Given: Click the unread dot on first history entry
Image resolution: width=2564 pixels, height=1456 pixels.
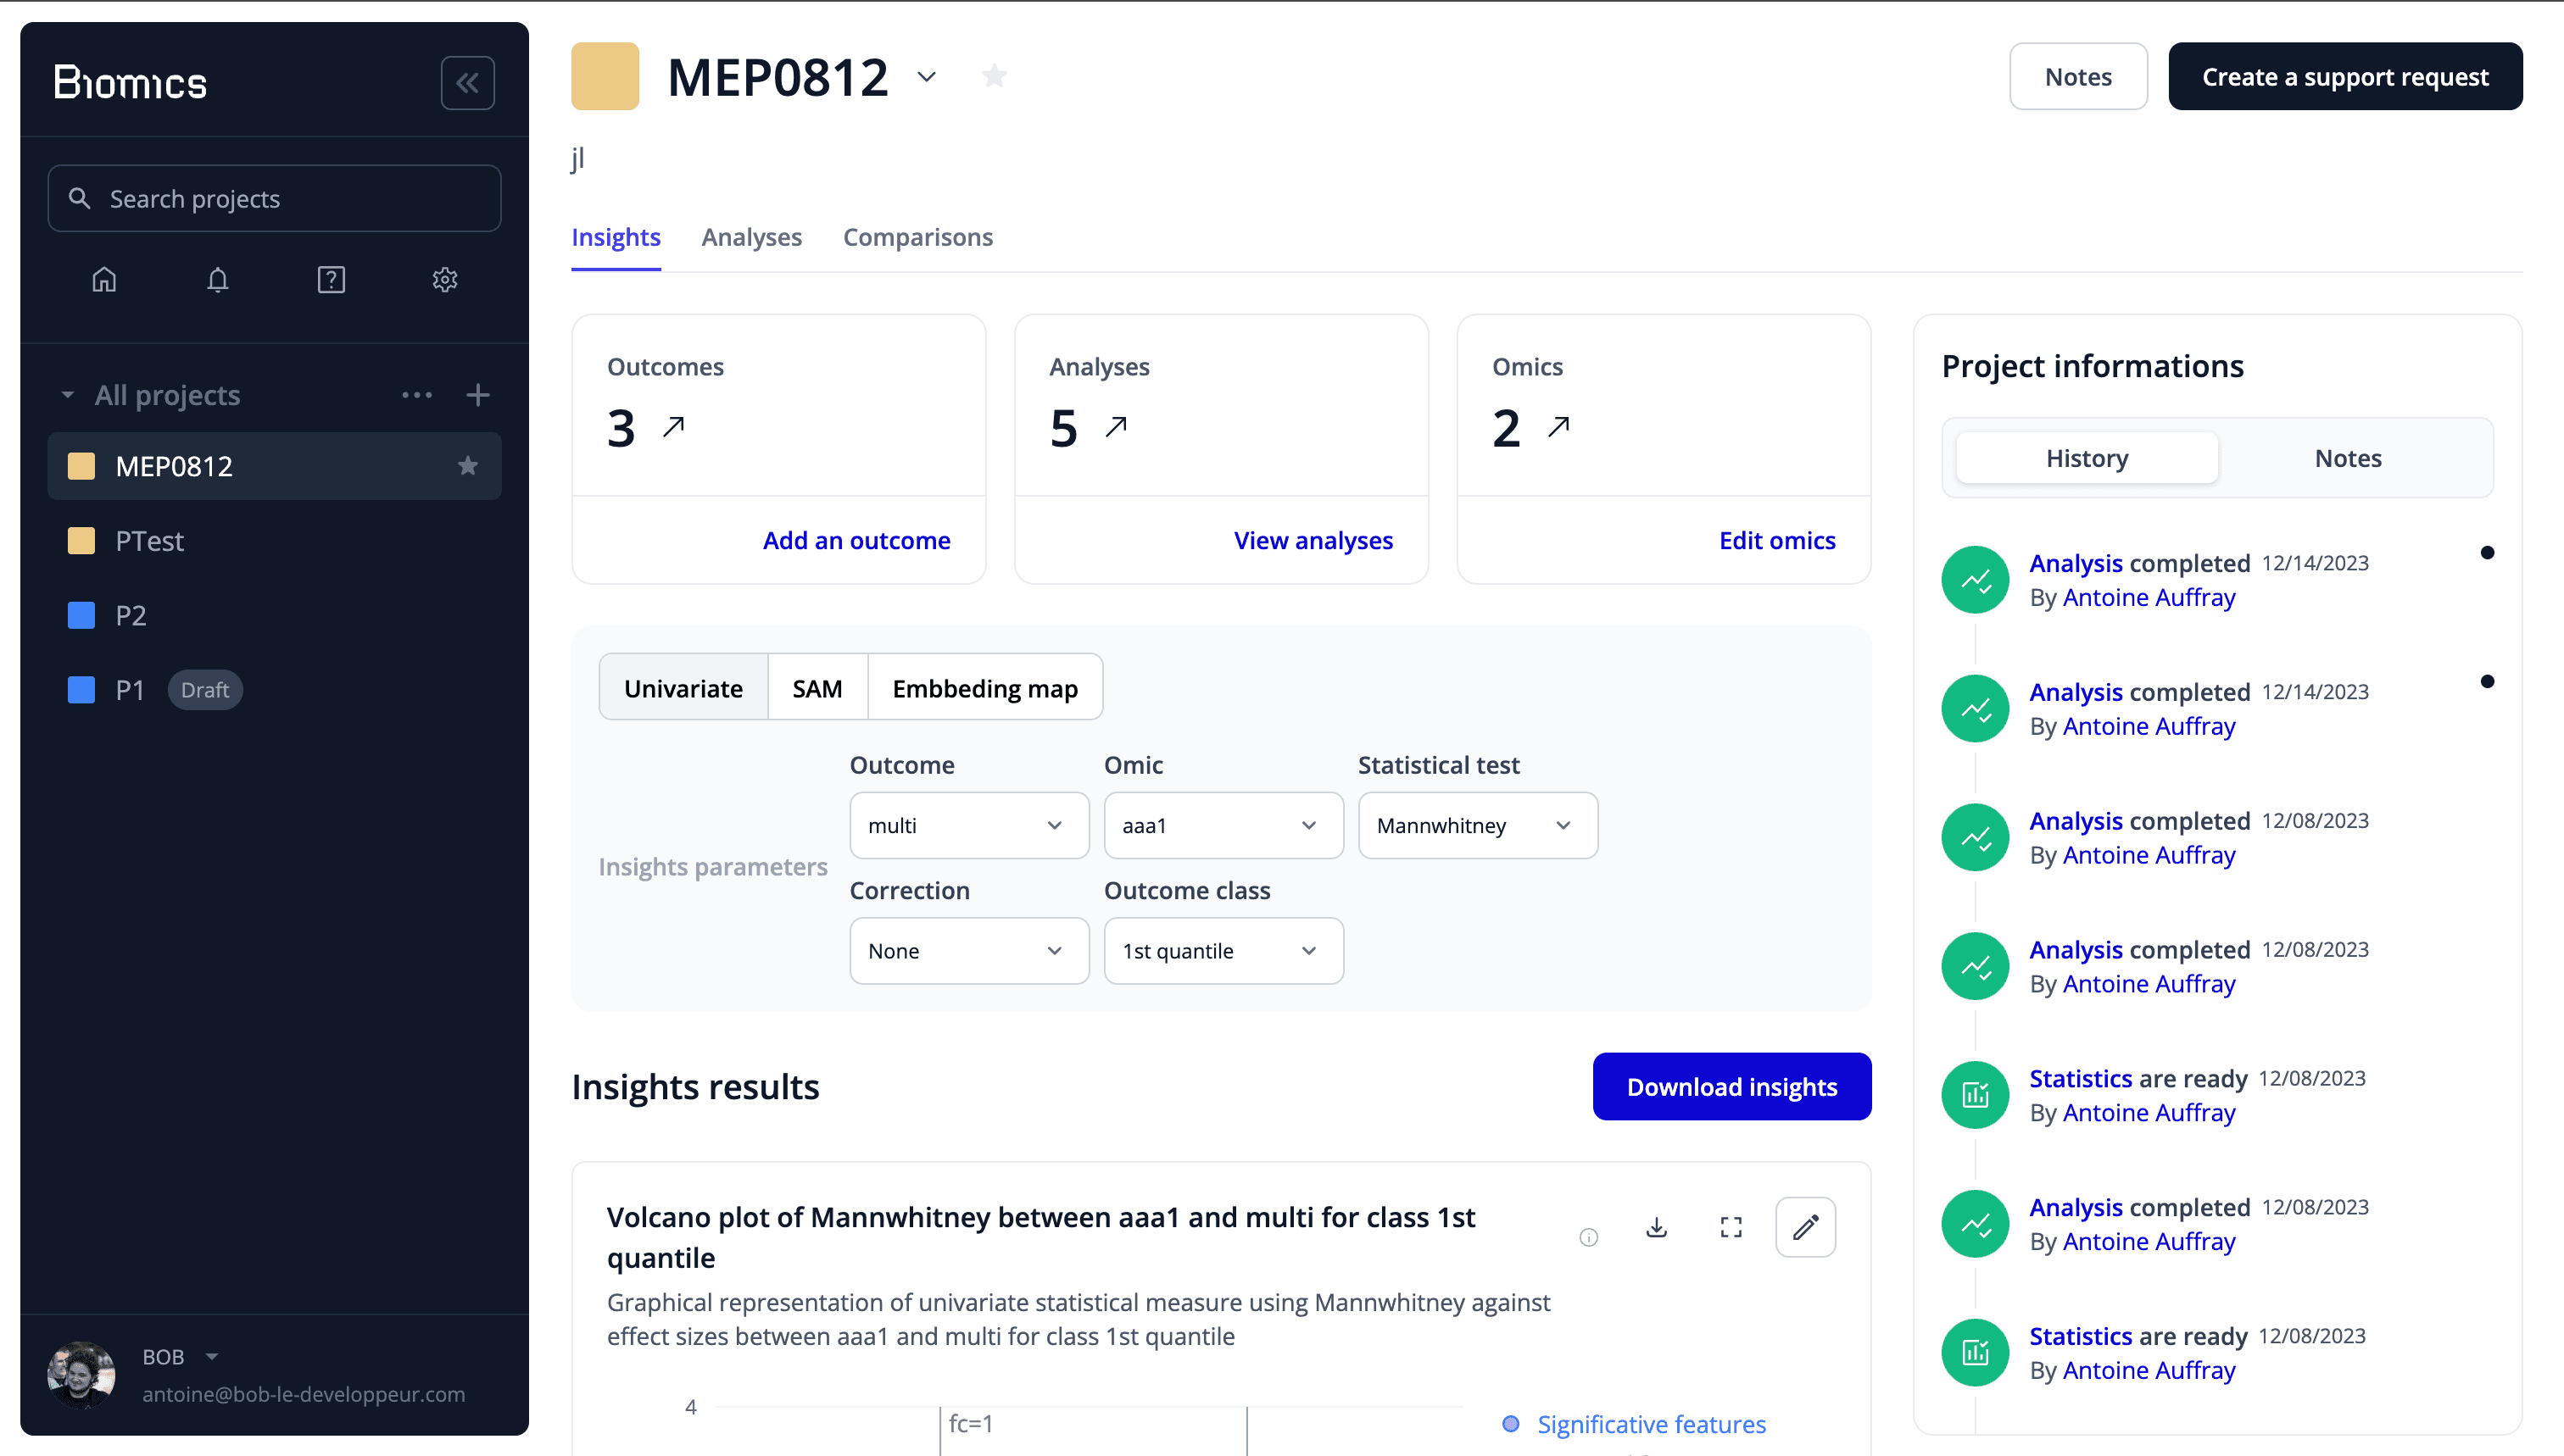Looking at the screenshot, I should [x=2487, y=553].
